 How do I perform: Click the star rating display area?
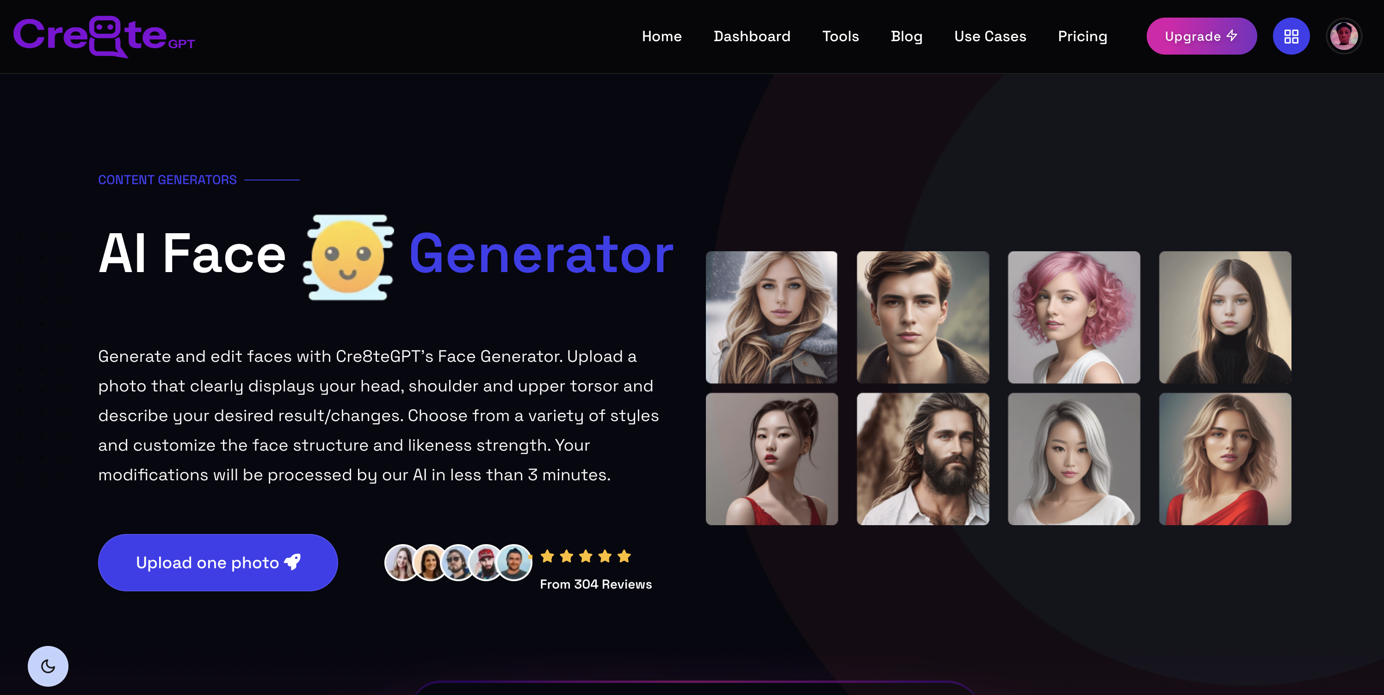pyautogui.click(x=585, y=556)
